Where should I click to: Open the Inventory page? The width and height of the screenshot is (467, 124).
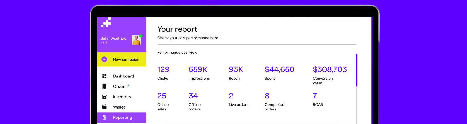tap(122, 97)
